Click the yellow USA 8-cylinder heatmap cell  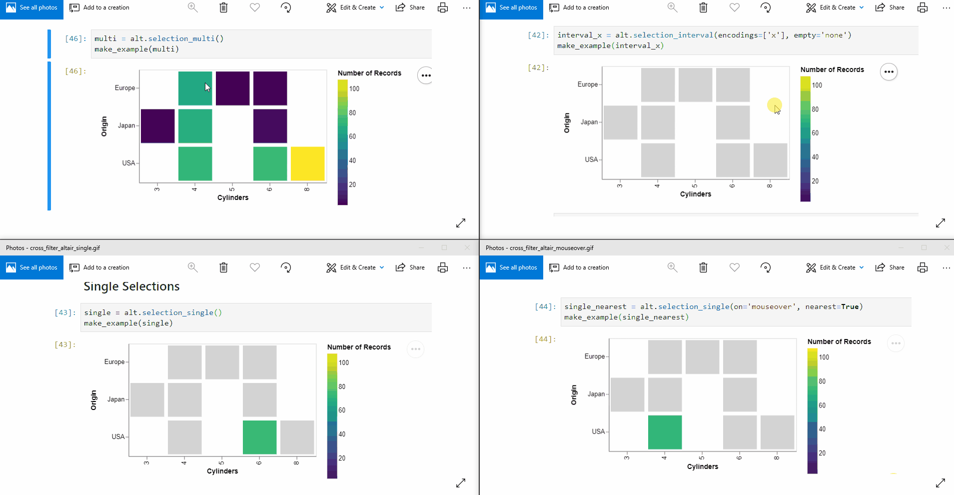tap(307, 163)
